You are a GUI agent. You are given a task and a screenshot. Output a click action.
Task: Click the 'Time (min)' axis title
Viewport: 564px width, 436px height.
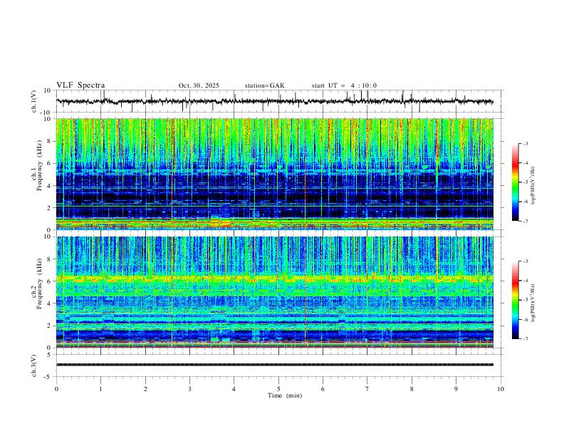click(285, 395)
